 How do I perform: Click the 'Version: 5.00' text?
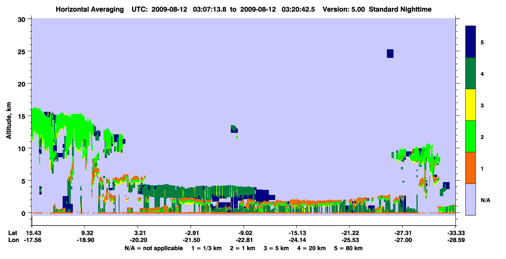[x=343, y=9]
